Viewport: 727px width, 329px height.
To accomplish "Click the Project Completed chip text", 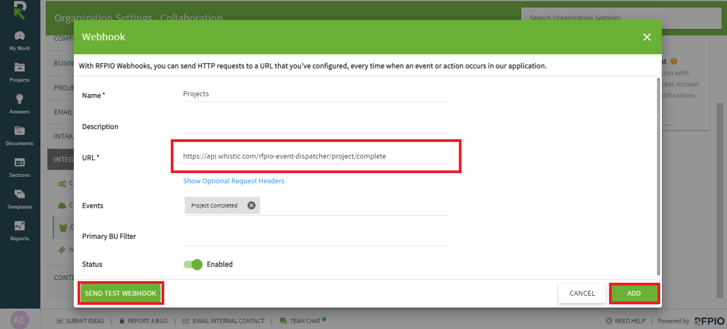I will pyautogui.click(x=214, y=205).
